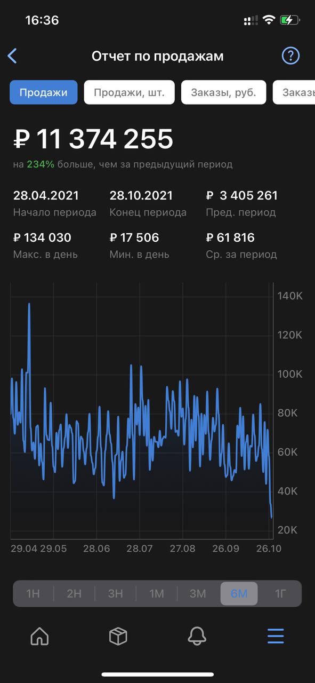Select the Продажи tab

coord(44,92)
